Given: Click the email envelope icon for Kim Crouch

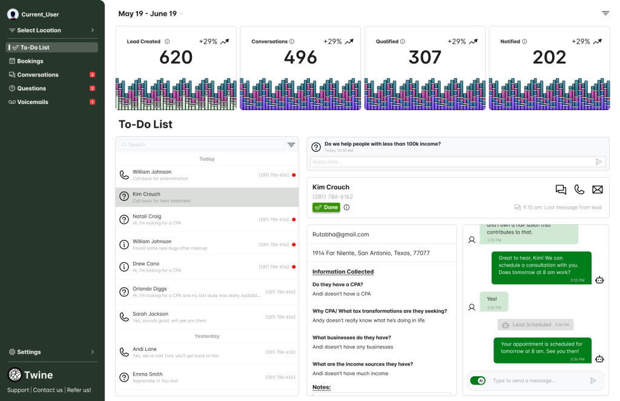Looking at the screenshot, I should [x=598, y=190].
